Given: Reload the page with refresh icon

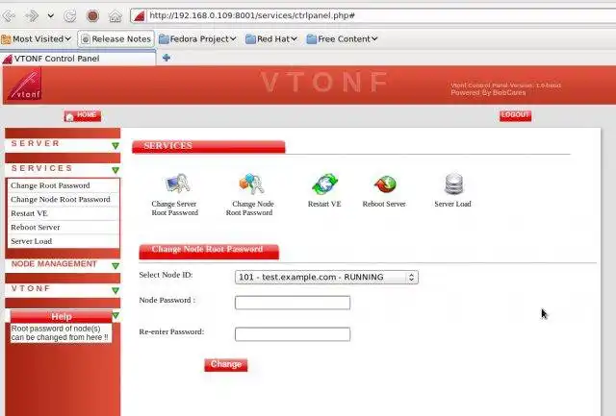Looking at the screenshot, I should point(70,15).
